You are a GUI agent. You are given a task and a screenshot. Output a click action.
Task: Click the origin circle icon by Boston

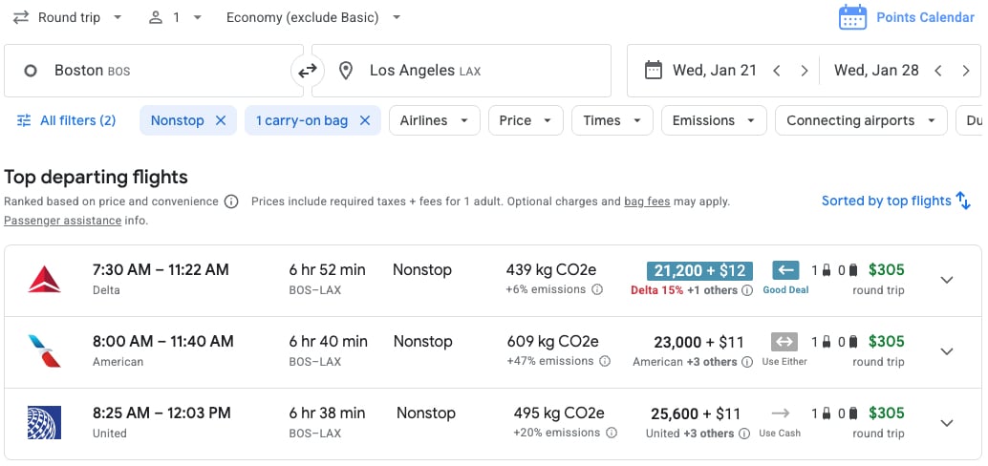pos(31,71)
